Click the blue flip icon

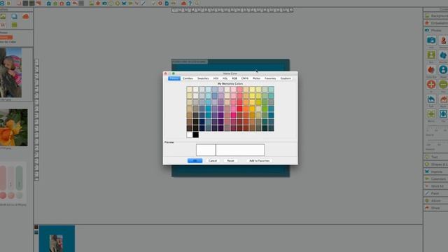[443, 114]
